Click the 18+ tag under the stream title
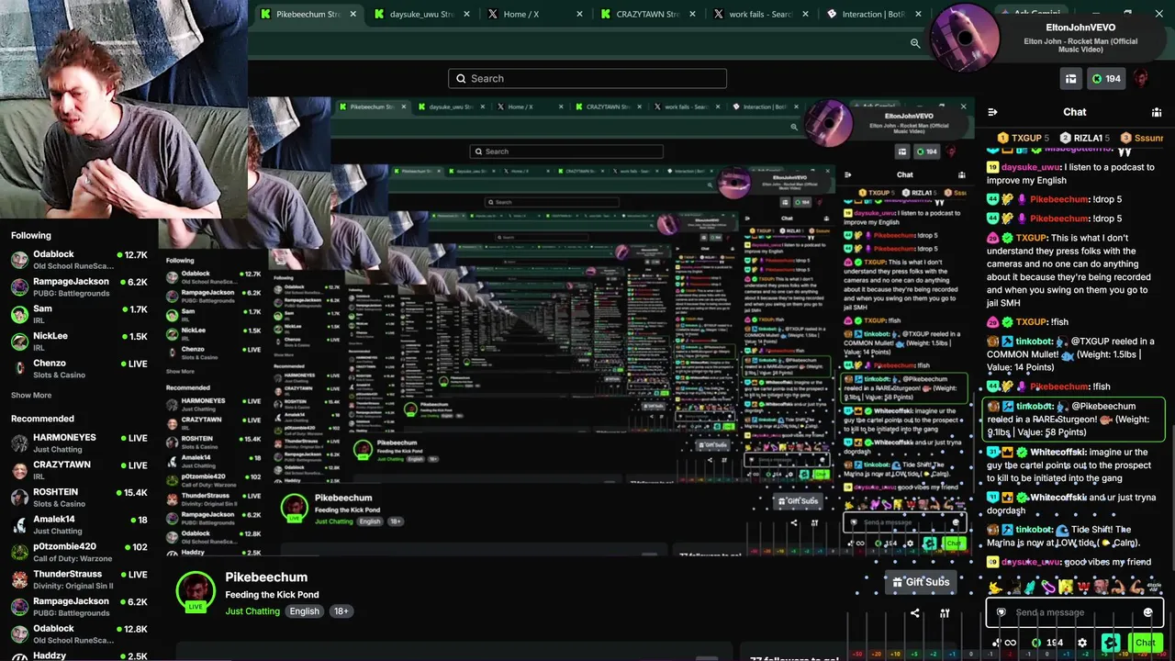Image resolution: width=1175 pixels, height=661 pixels. click(341, 611)
